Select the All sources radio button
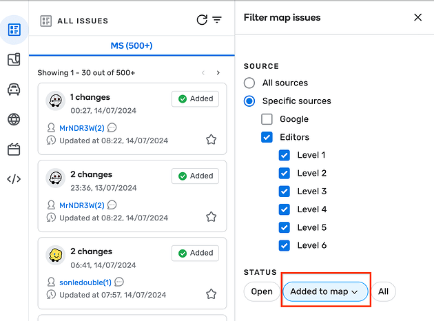The height and width of the screenshot is (321, 434). click(x=249, y=83)
